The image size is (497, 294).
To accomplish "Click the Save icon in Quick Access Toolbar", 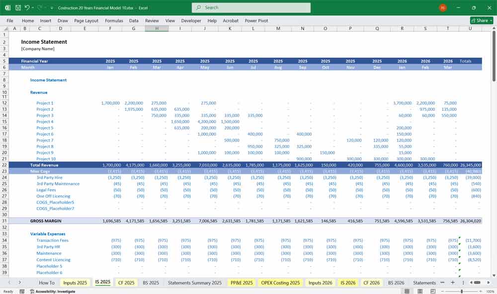I will pos(17,7).
